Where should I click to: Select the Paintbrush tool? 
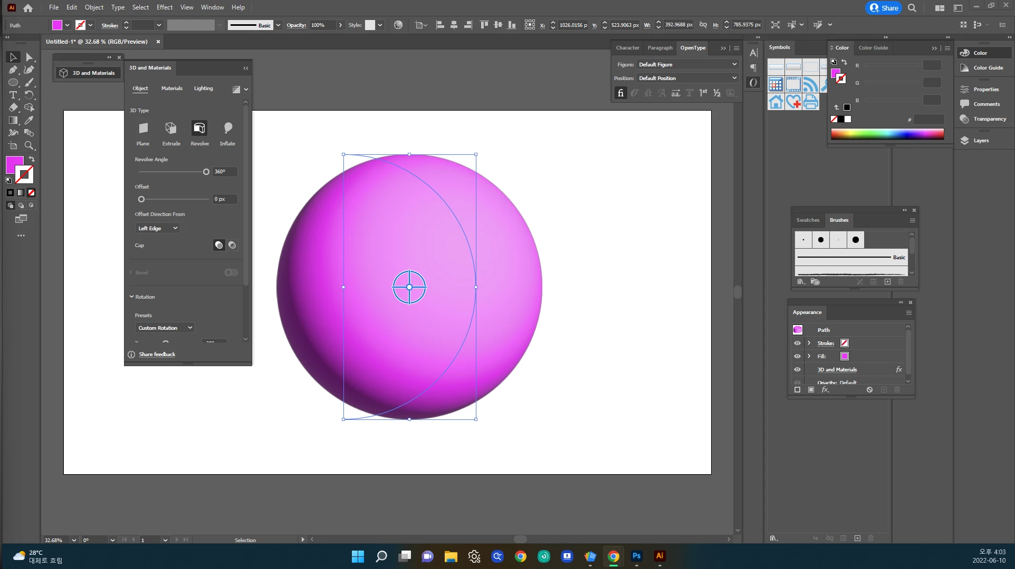click(x=29, y=83)
